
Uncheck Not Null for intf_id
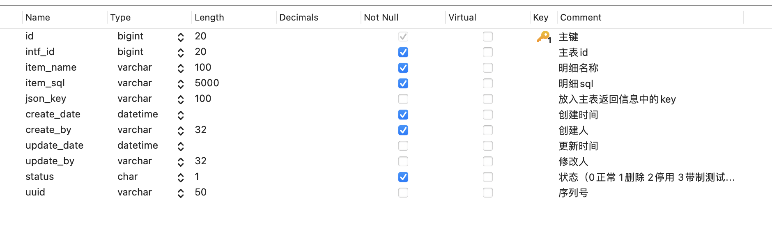(x=403, y=52)
